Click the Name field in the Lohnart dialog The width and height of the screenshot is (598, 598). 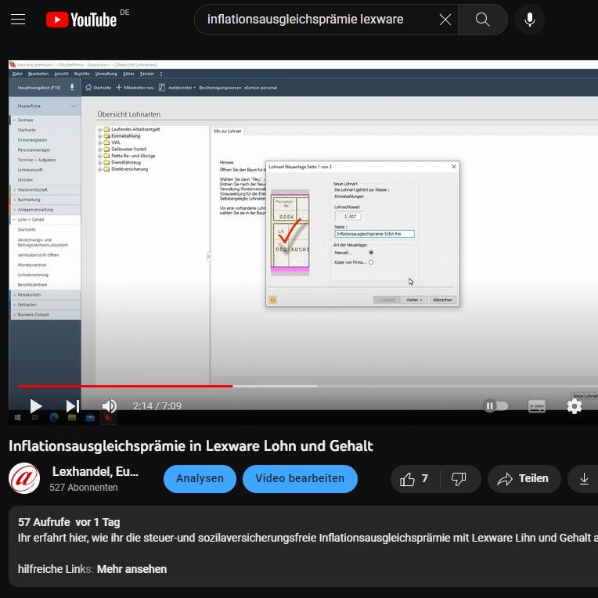[x=374, y=234]
